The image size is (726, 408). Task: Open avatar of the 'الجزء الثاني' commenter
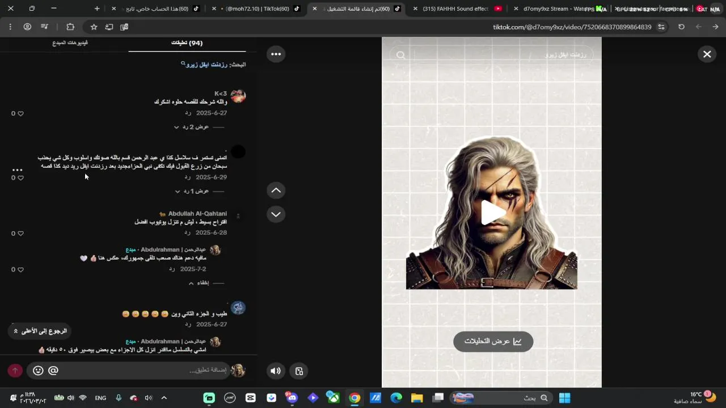[x=238, y=308]
